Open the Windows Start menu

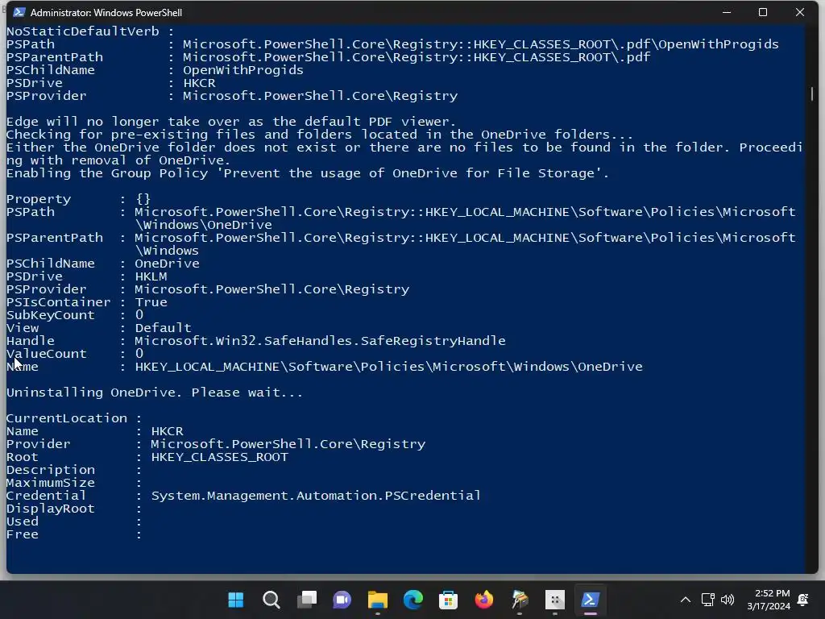point(236,600)
